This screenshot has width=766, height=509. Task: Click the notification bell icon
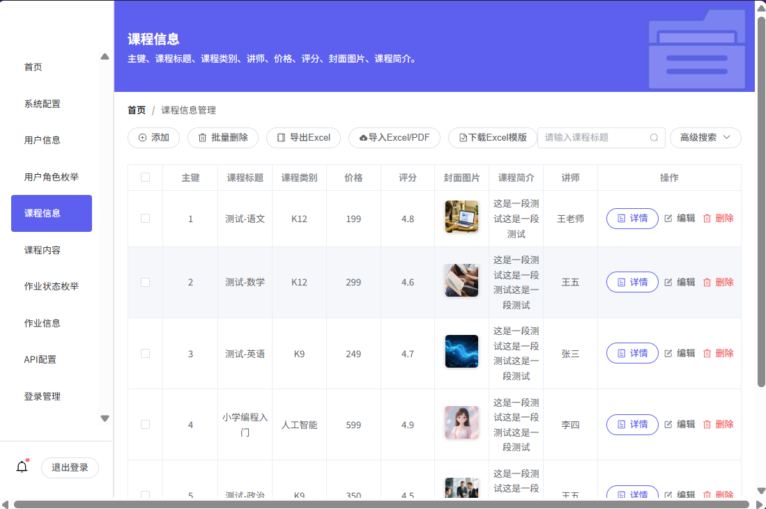(22, 467)
